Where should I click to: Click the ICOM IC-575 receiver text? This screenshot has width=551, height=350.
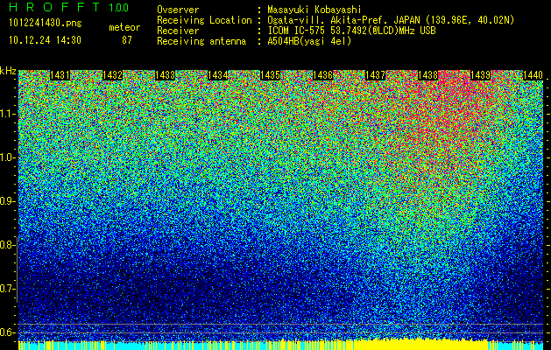click(x=351, y=31)
